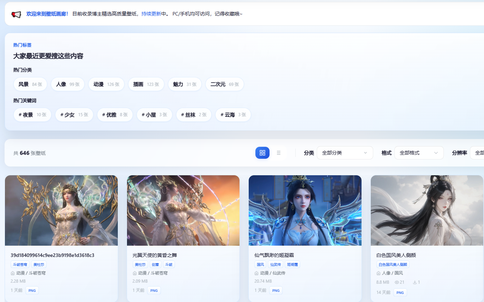Click the megaphone announcement icon
Image resolution: width=484 pixels, height=302 pixels.
(16, 14)
